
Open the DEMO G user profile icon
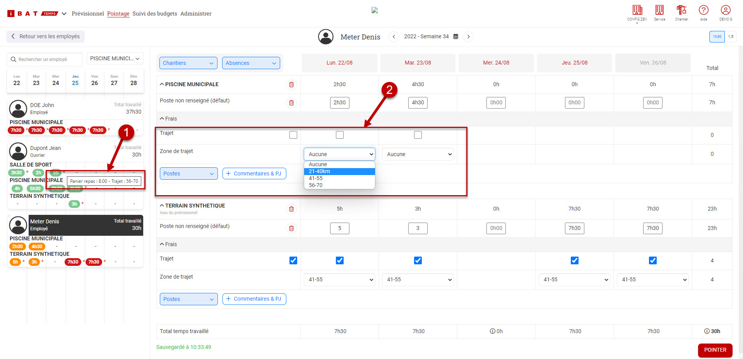click(x=726, y=10)
